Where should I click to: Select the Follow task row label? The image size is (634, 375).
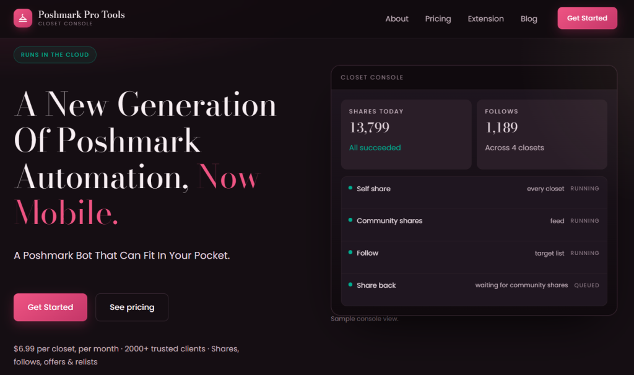coord(368,253)
